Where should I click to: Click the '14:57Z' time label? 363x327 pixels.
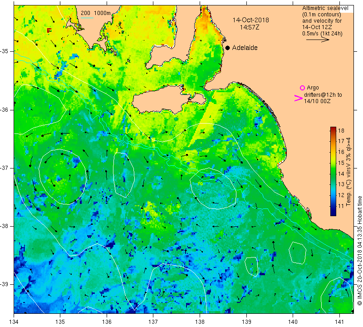pyautogui.click(x=249, y=27)
